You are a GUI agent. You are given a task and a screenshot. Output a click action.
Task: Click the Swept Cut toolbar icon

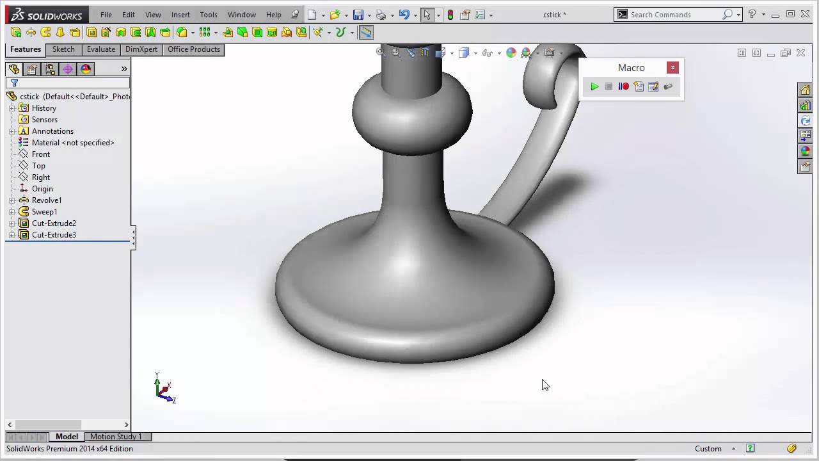coord(136,32)
